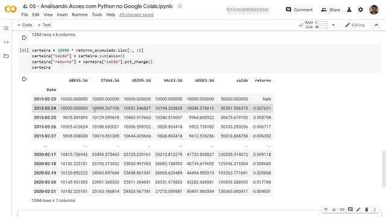Click the NaN value in retorno column

coord(267,99)
